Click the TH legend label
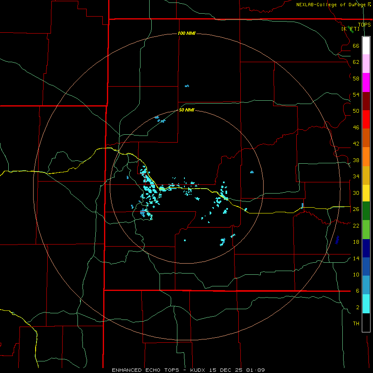The height and width of the screenshot is (373, 373). 356,324
